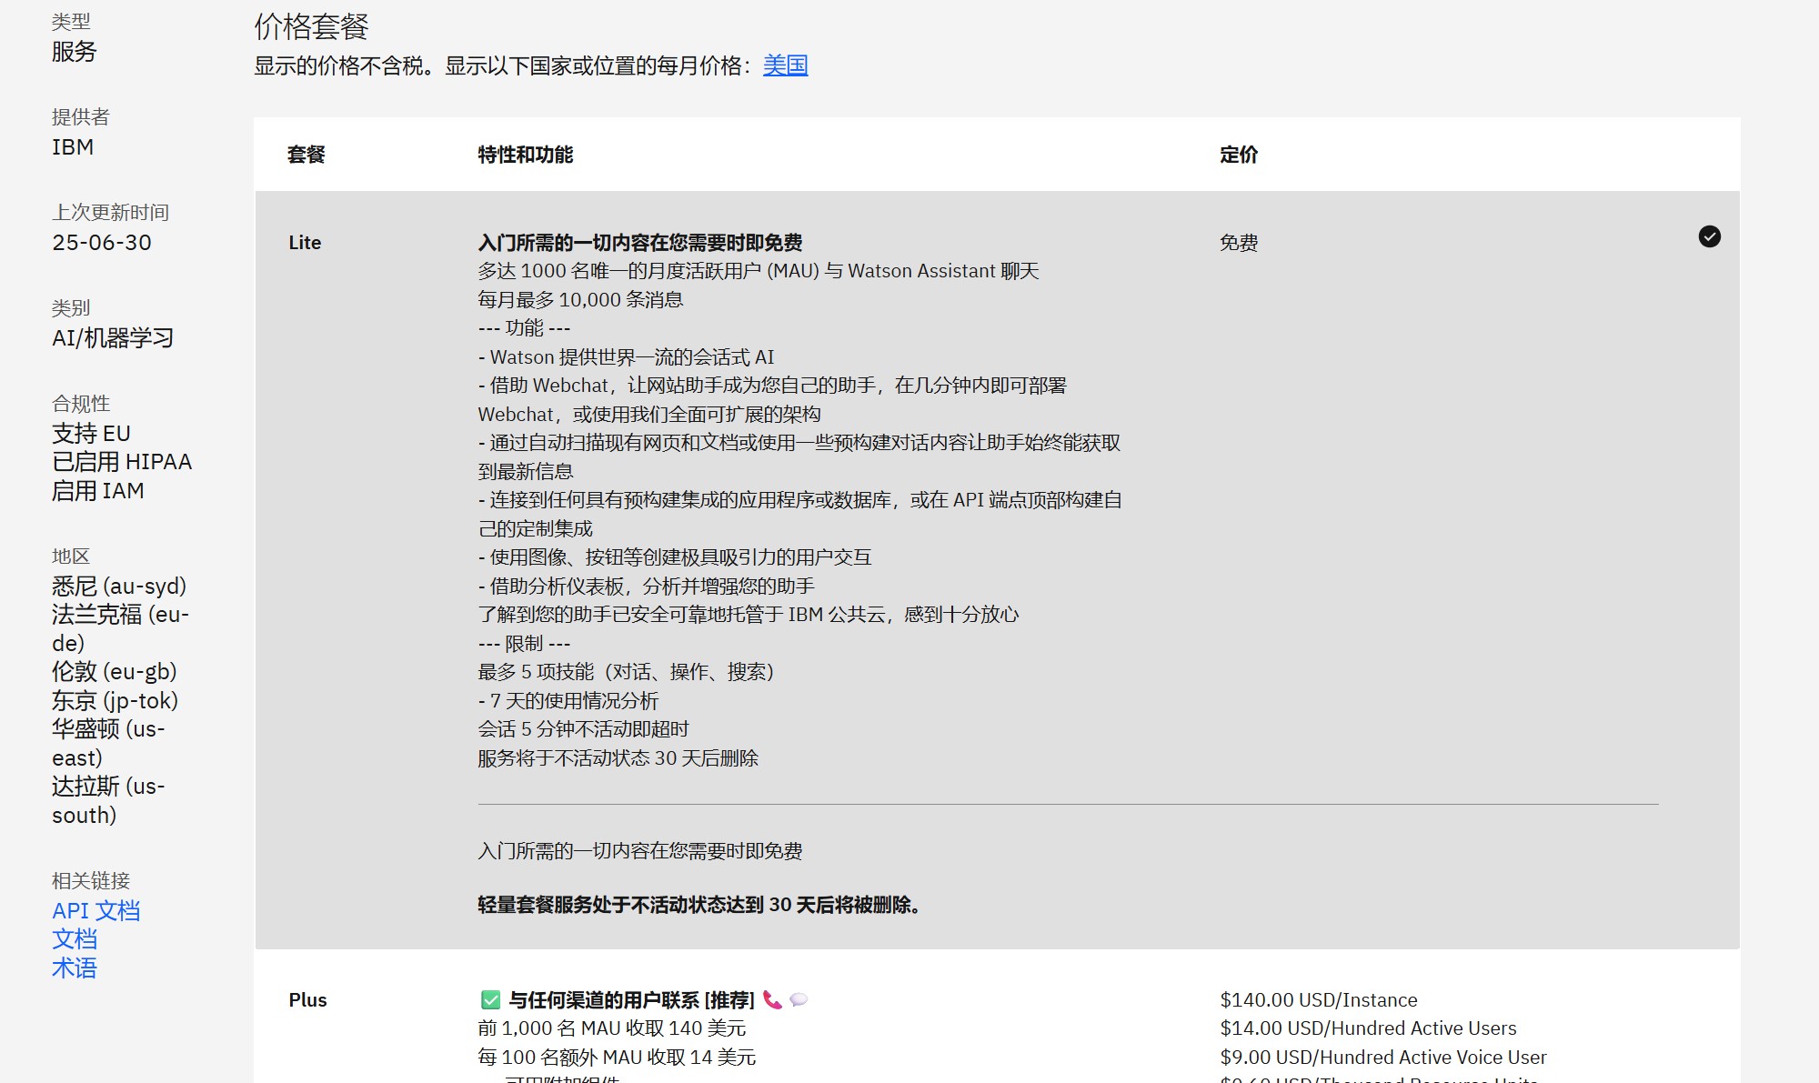Click the --- 功能 --- section line
1819x1083 pixels.
click(x=524, y=328)
